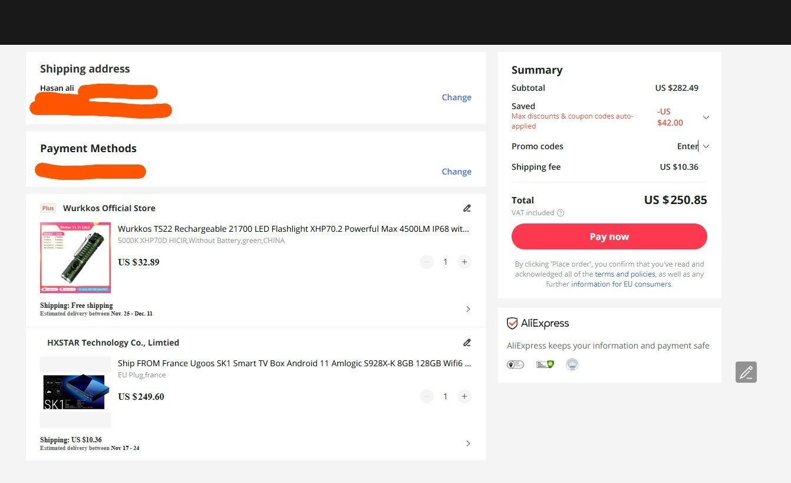Open shipping options for the Ugoos TV Box
791x483 pixels.
[468, 443]
